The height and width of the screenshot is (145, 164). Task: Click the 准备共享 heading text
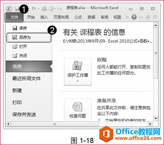106,101
